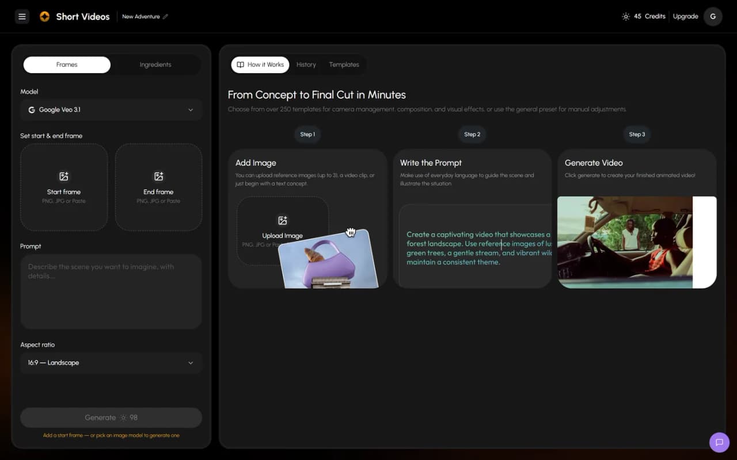Click the Start frame image upload icon
This screenshot has height=460, width=737.
(x=64, y=177)
